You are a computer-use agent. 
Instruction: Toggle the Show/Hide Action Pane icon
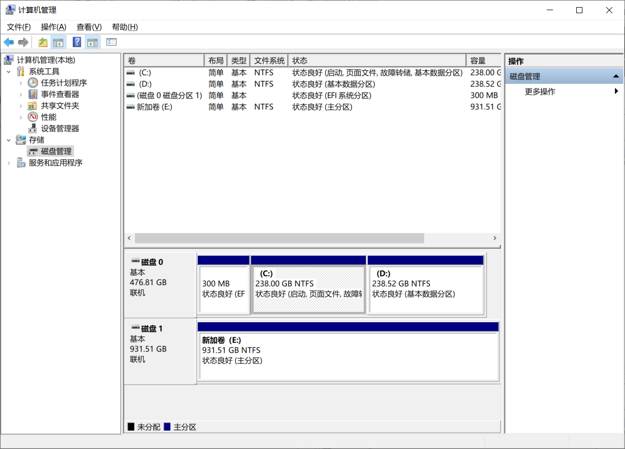tap(92, 42)
